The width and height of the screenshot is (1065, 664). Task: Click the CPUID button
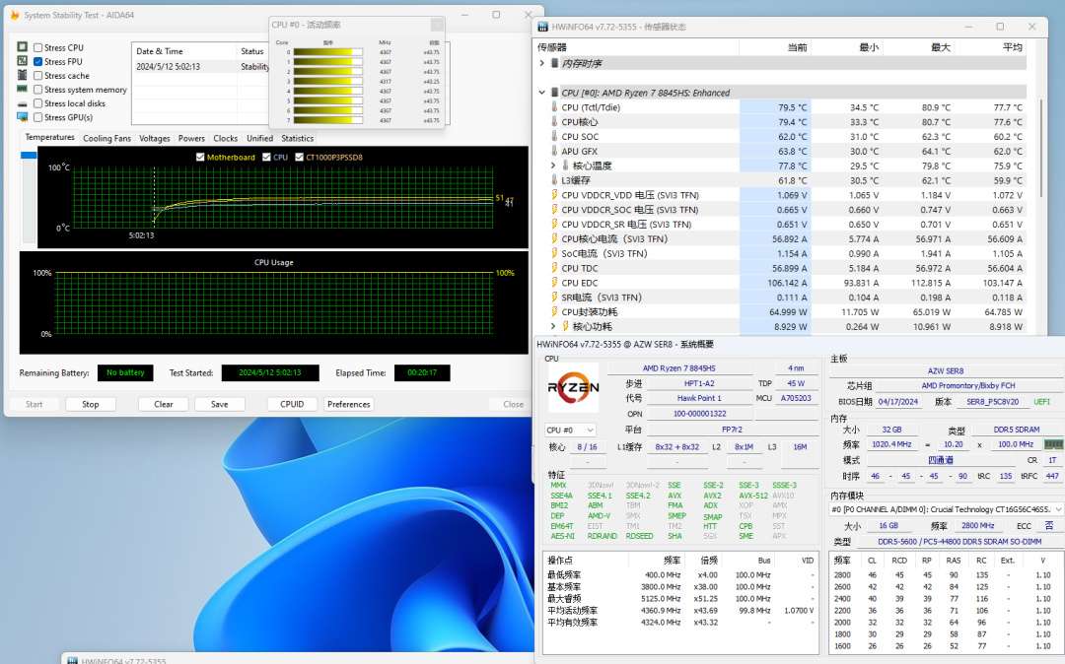pos(292,404)
